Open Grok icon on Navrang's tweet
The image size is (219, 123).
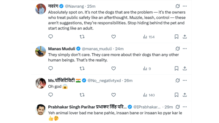pyautogui.click(x=177, y=6)
